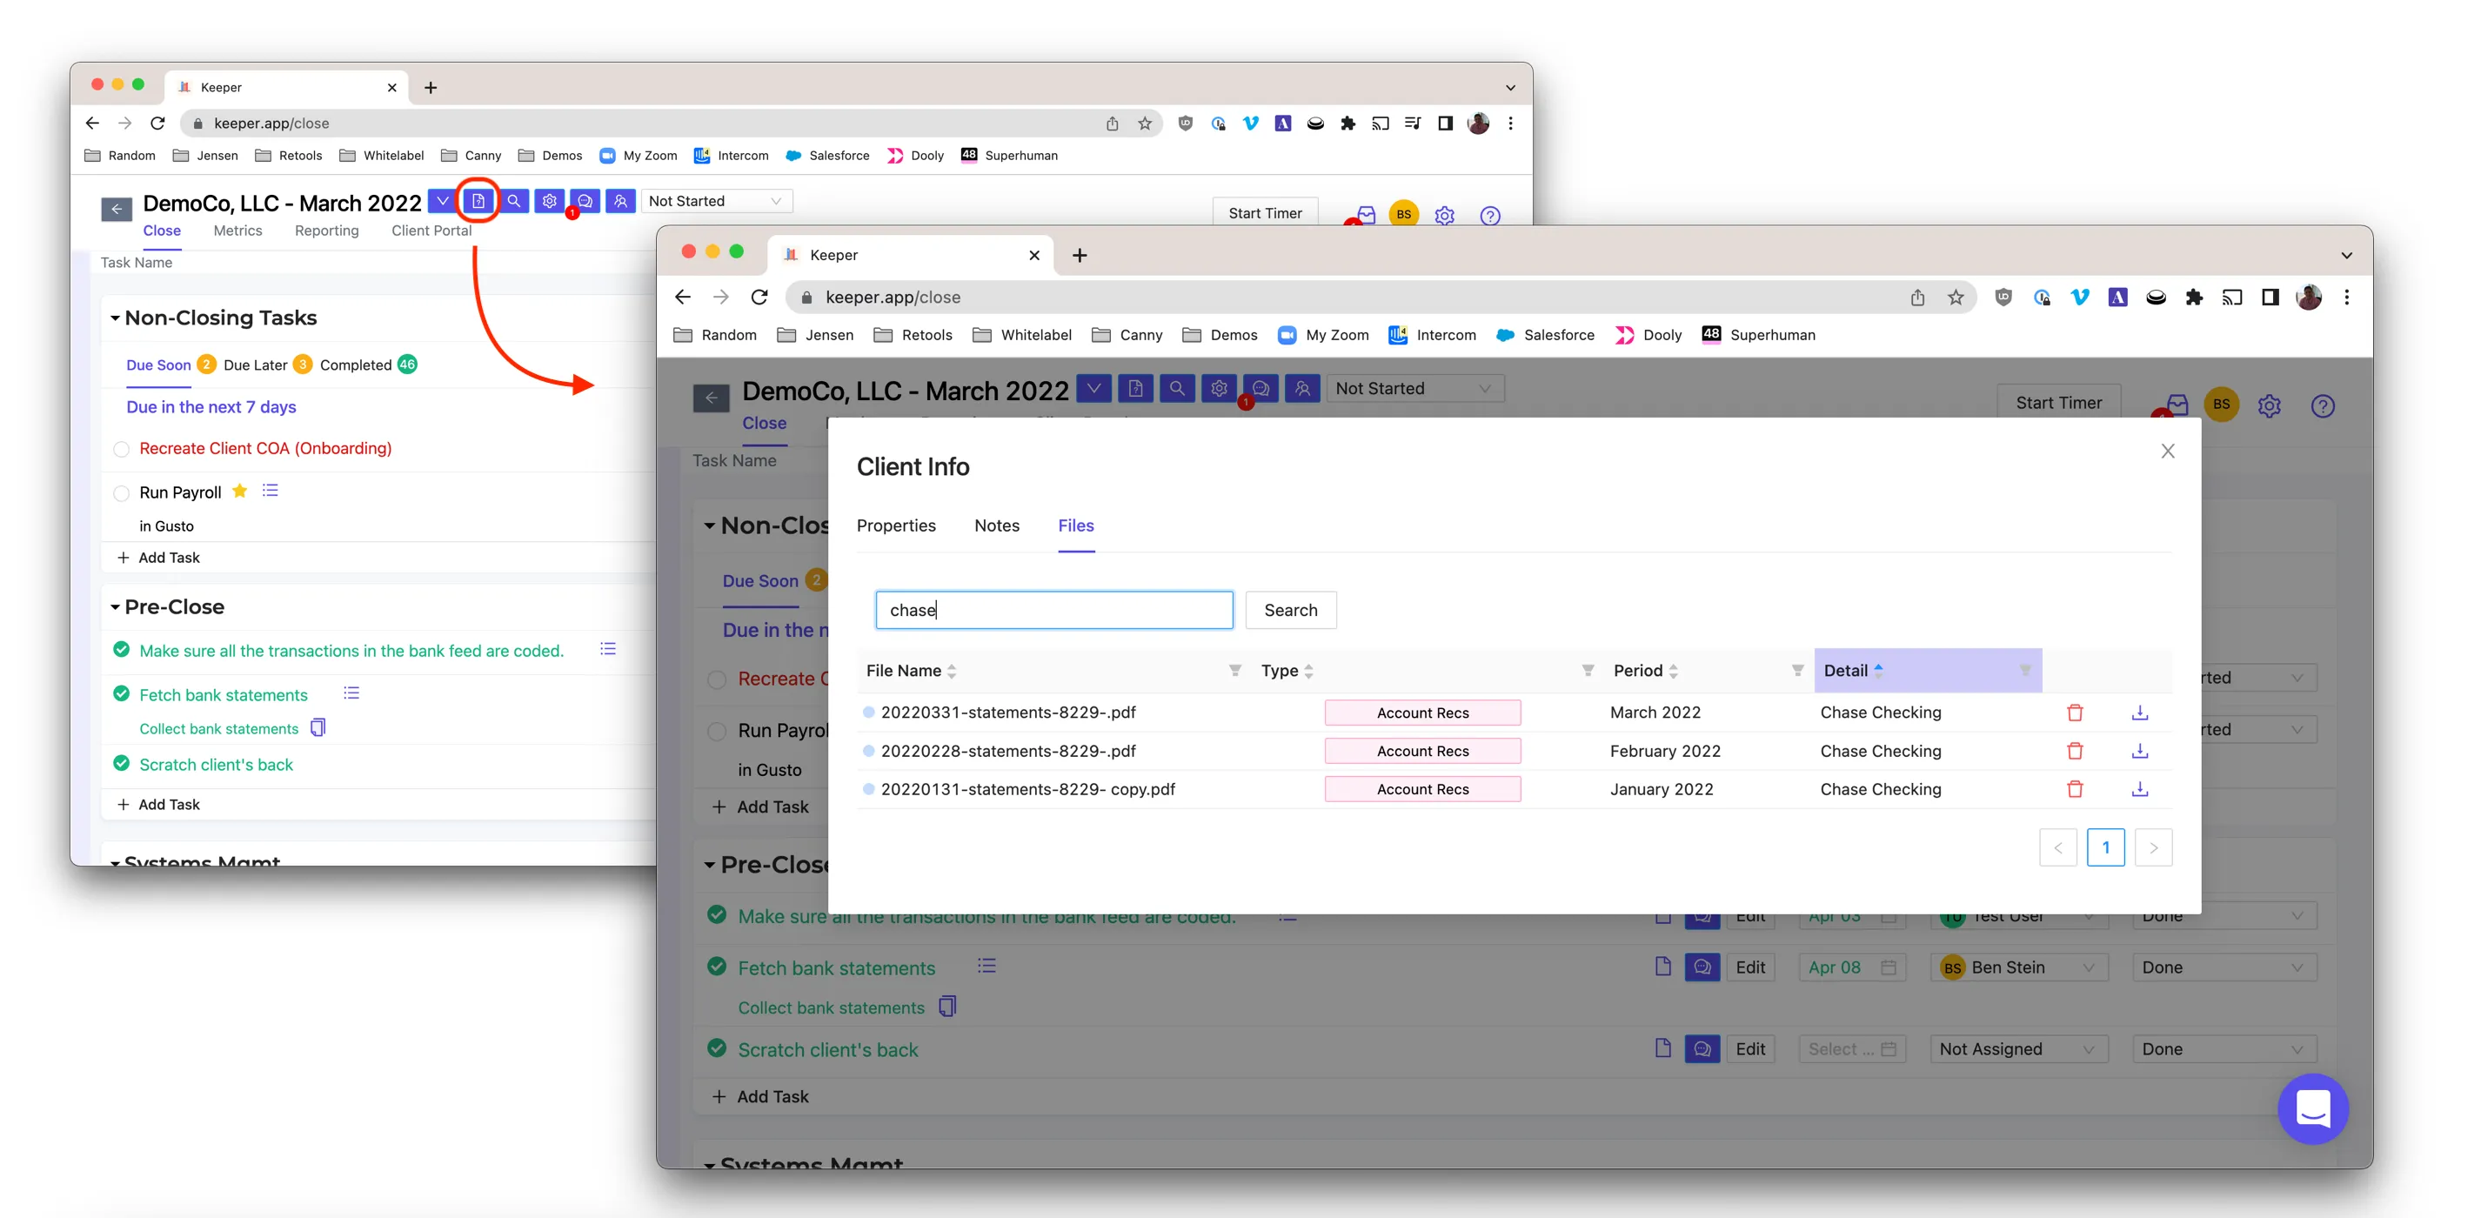Open checklist icon next to Fetch bank statements, back window
Screen dimensions: 2481x1218
click(351, 693)
